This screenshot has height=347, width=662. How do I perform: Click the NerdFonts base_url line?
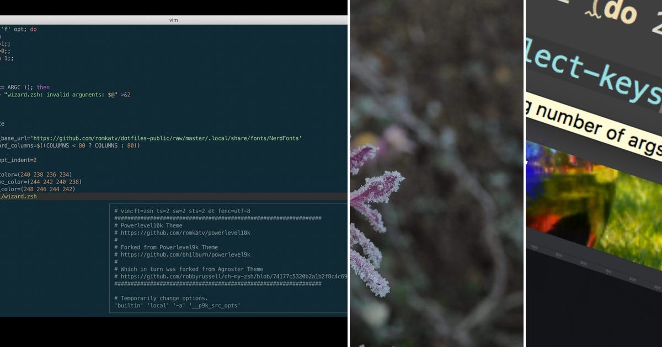154,138
